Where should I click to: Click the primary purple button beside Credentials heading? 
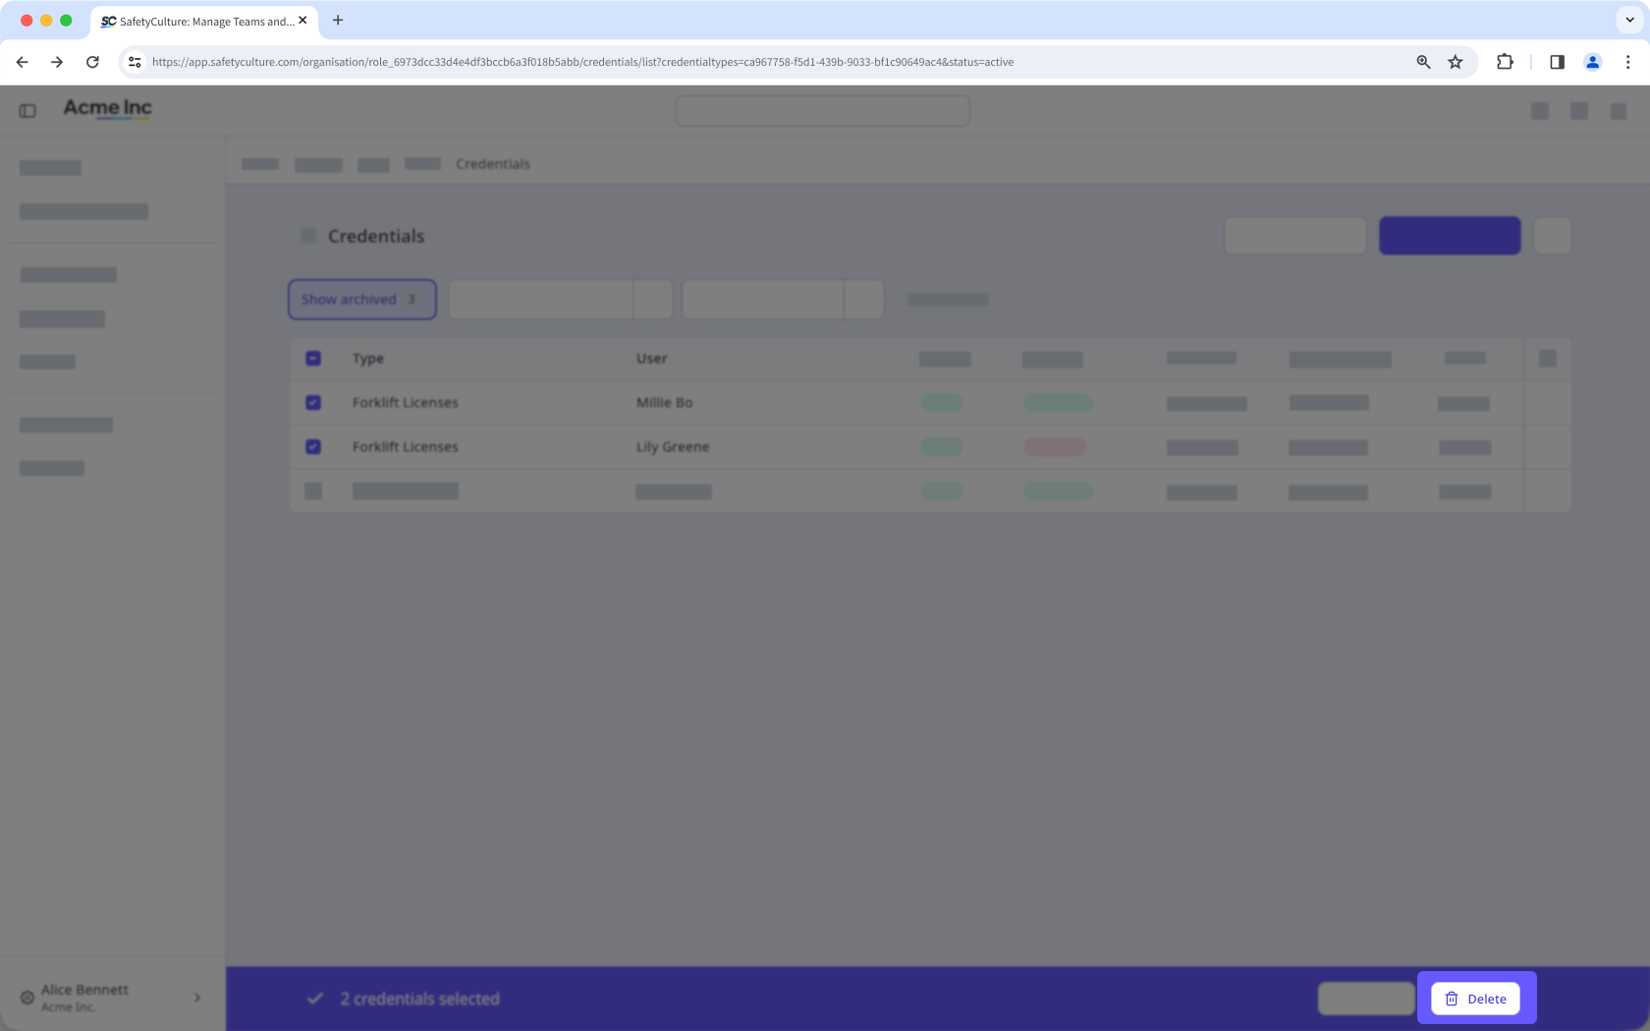1450,236
